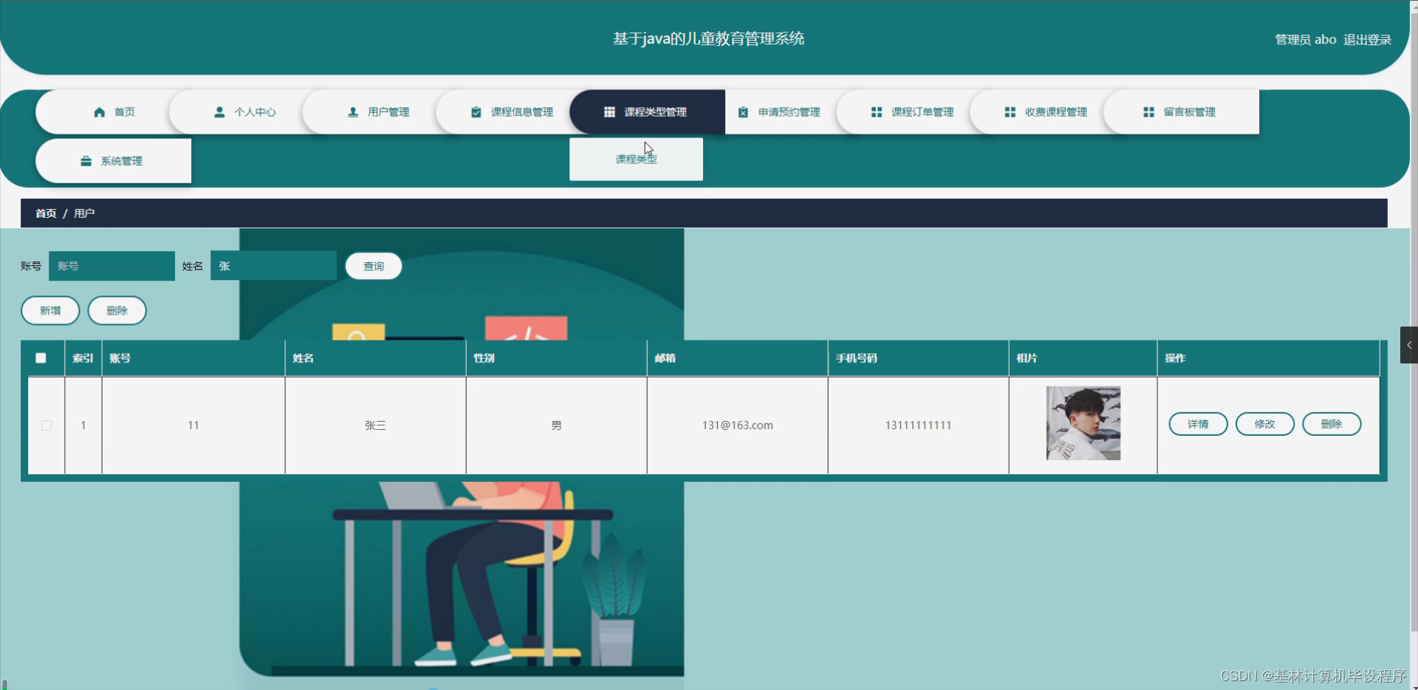Click the envelope icon on 申请预约管理 tab
The image size is (1418, 690).
[743, 112]
